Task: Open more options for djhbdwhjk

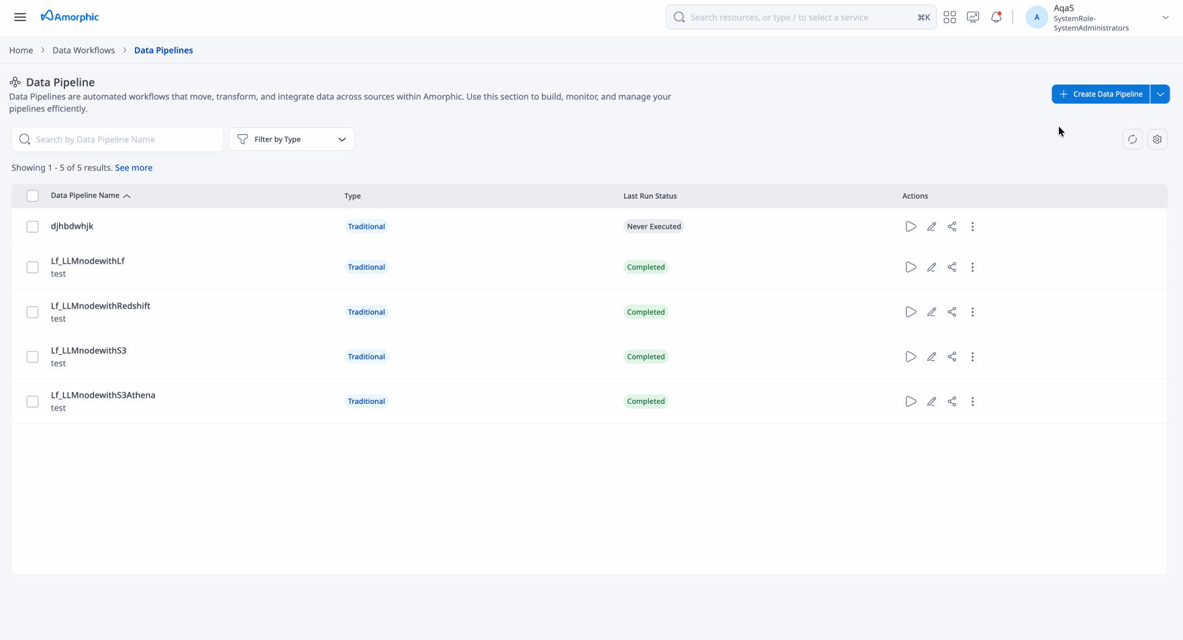Action: (972, 227)
